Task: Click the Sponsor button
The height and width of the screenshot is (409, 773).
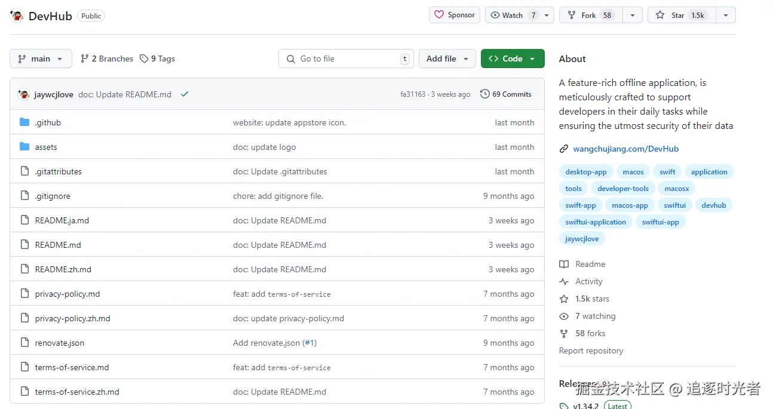Action: click(x=455, y=15)
